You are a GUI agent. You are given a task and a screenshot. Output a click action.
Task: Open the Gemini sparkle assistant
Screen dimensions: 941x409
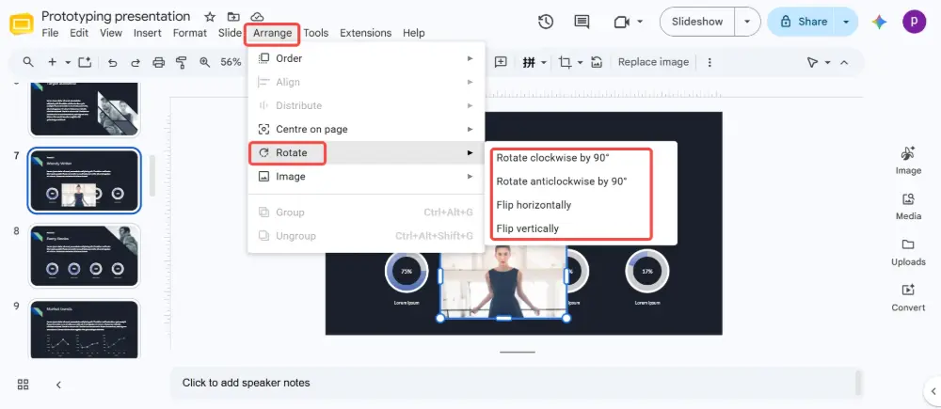click(x=880, y=23)
